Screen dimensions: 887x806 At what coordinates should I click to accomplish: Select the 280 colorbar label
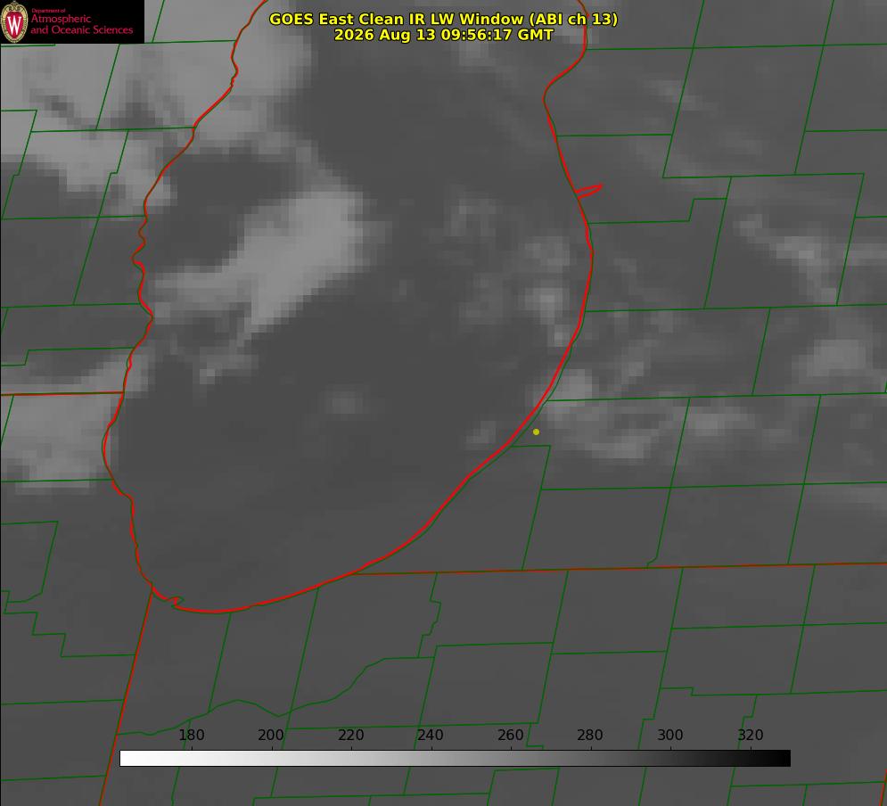[590, 735]
